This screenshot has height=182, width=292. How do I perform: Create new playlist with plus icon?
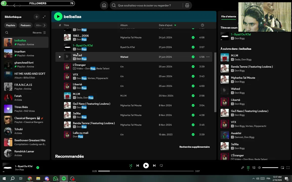coord(37,17)
